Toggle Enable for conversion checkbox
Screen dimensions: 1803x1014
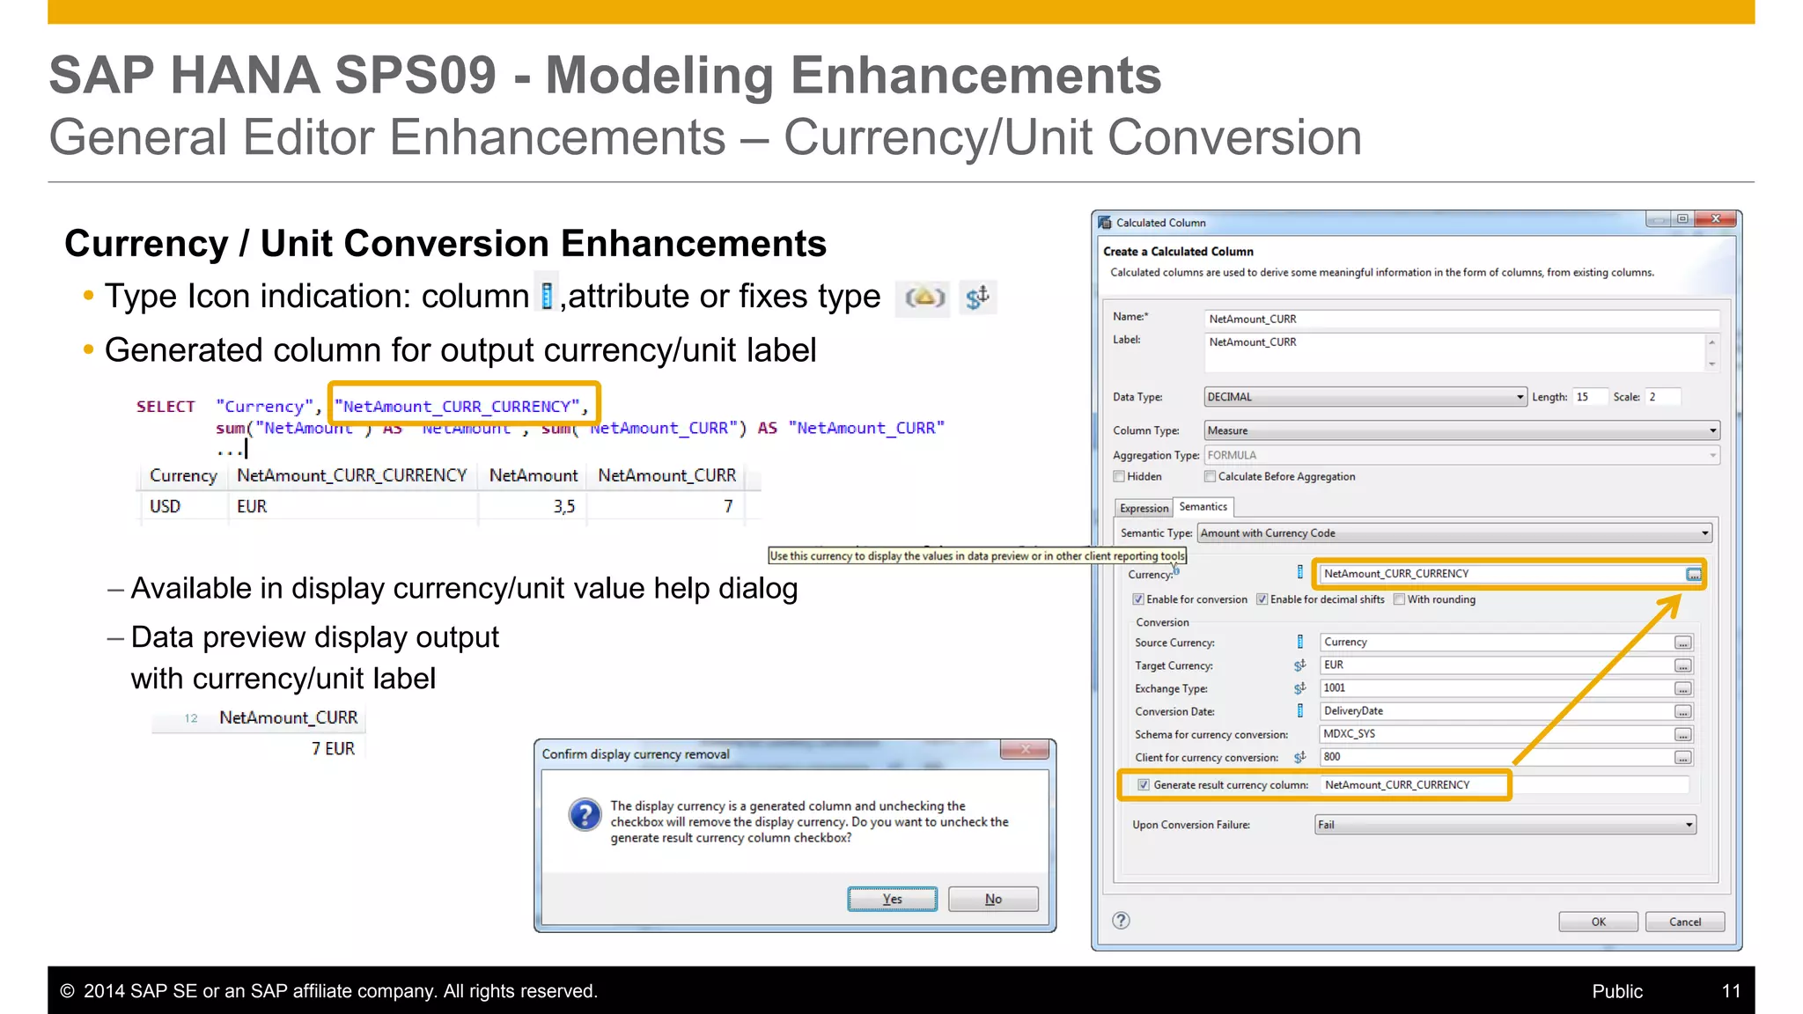1138,599
